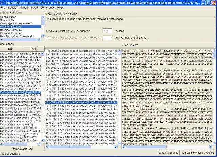Click up arrow of FASTA output scrollbar

tap(214, 51)
